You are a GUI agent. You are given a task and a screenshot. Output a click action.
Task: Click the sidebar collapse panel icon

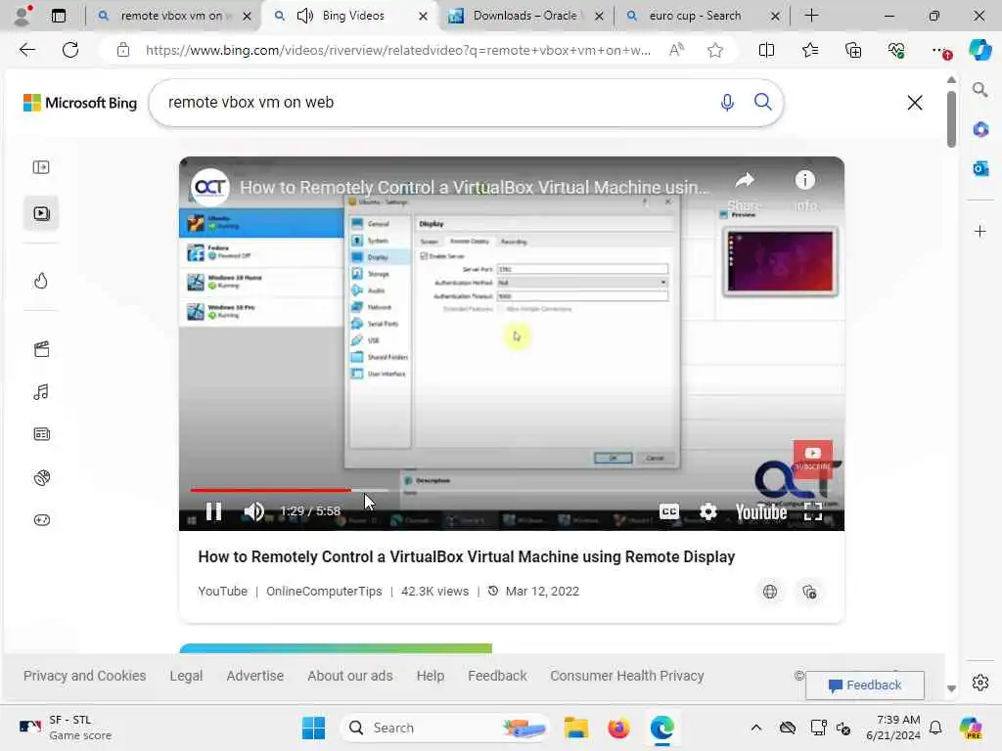[x=41, y=167]
